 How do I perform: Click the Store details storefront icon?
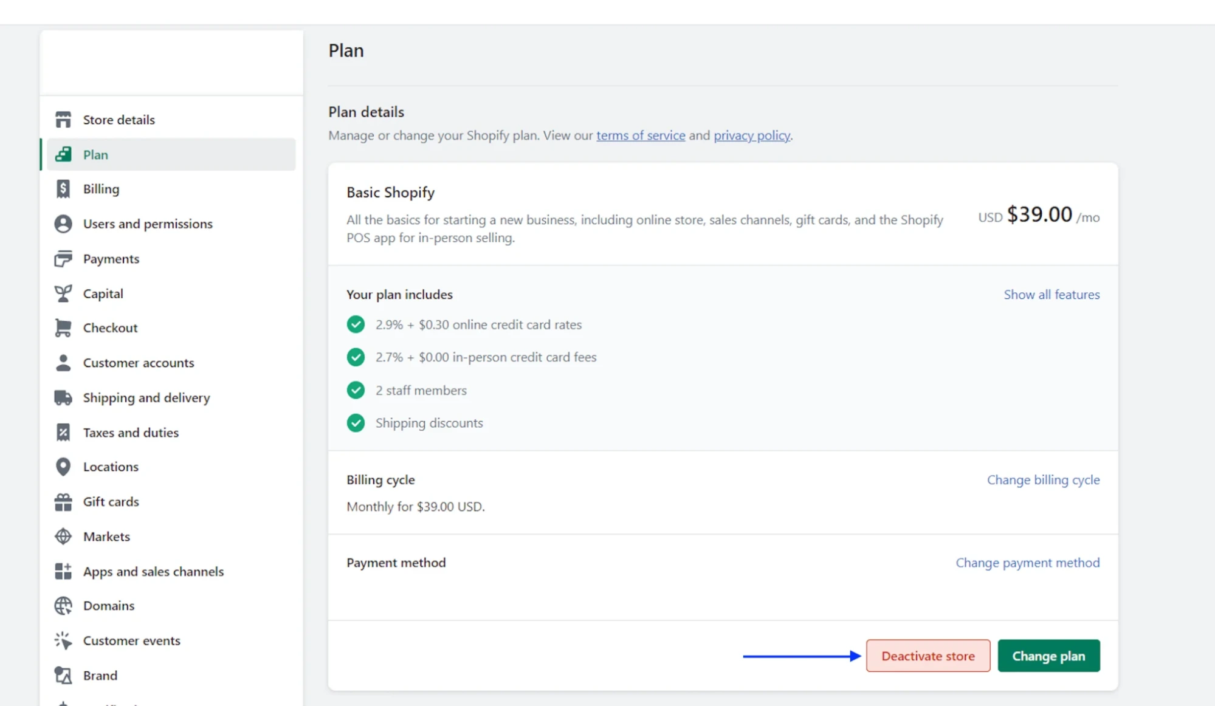[x=63, y=120]
